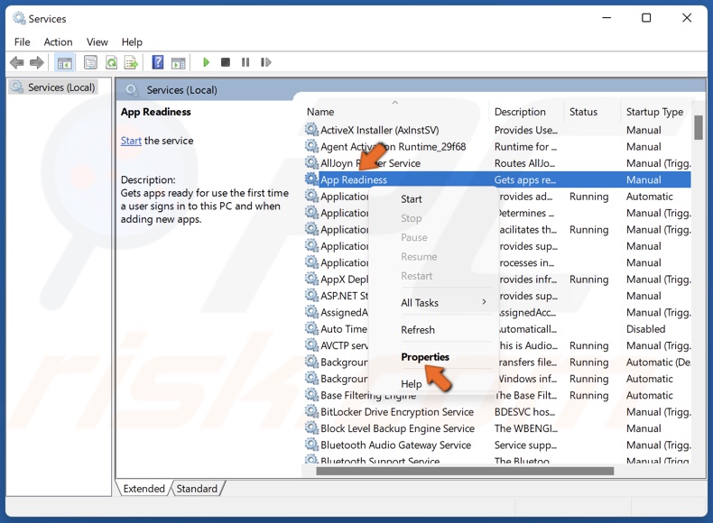Click the horizontal scrollbar thumb
Image resolution: width=713 pixels, height=523 pixels.
(465, 472)
